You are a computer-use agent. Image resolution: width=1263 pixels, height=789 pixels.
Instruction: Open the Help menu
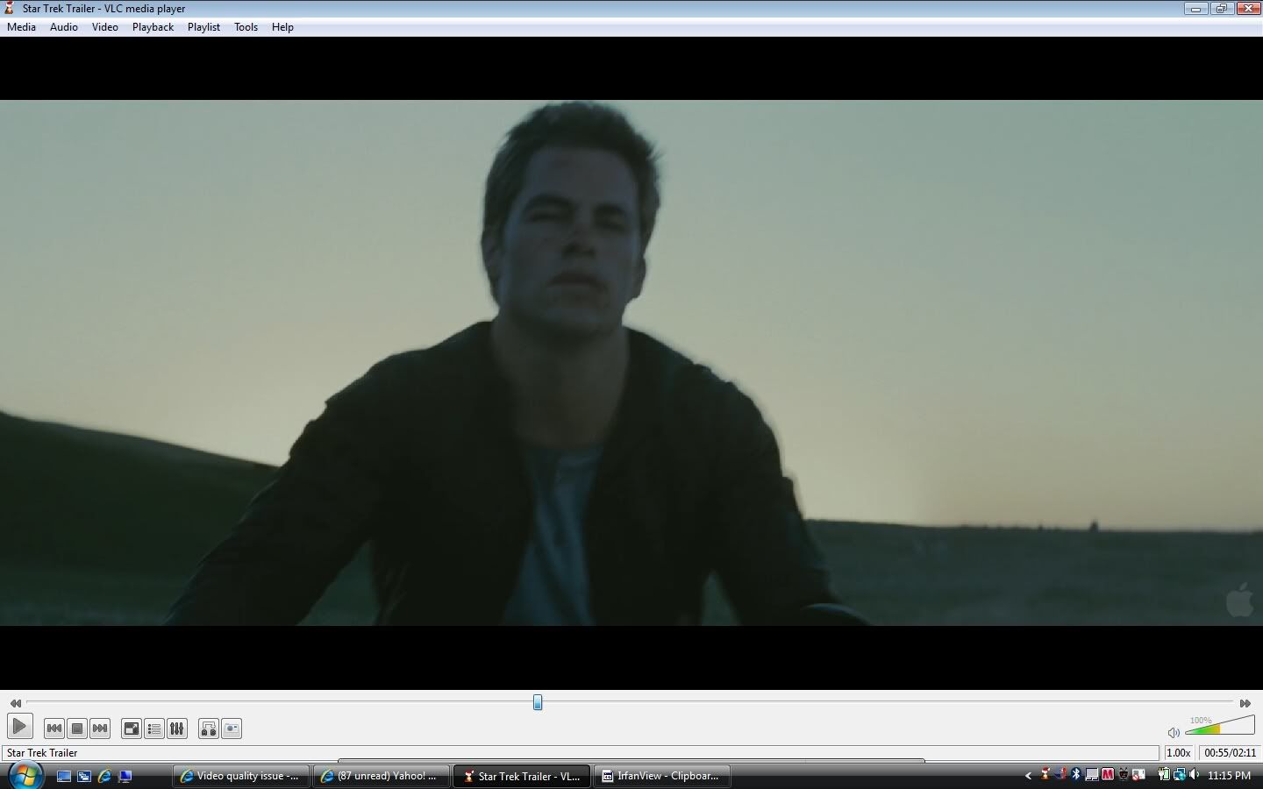(282, 27)
